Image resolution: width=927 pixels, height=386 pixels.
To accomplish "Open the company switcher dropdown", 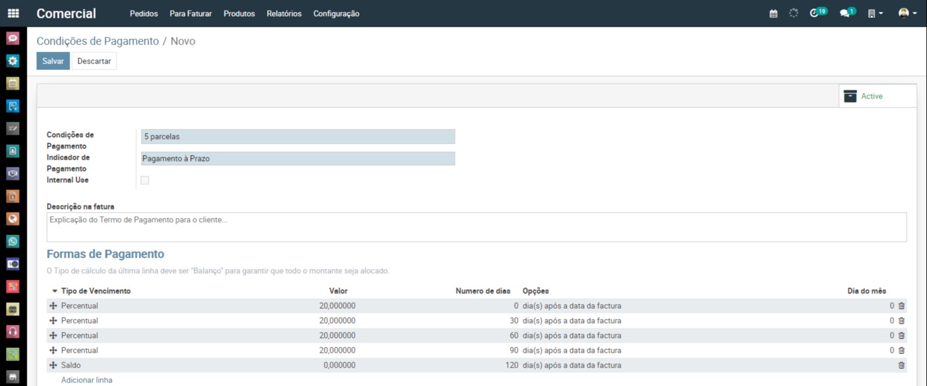I will [x=875, y=13].
